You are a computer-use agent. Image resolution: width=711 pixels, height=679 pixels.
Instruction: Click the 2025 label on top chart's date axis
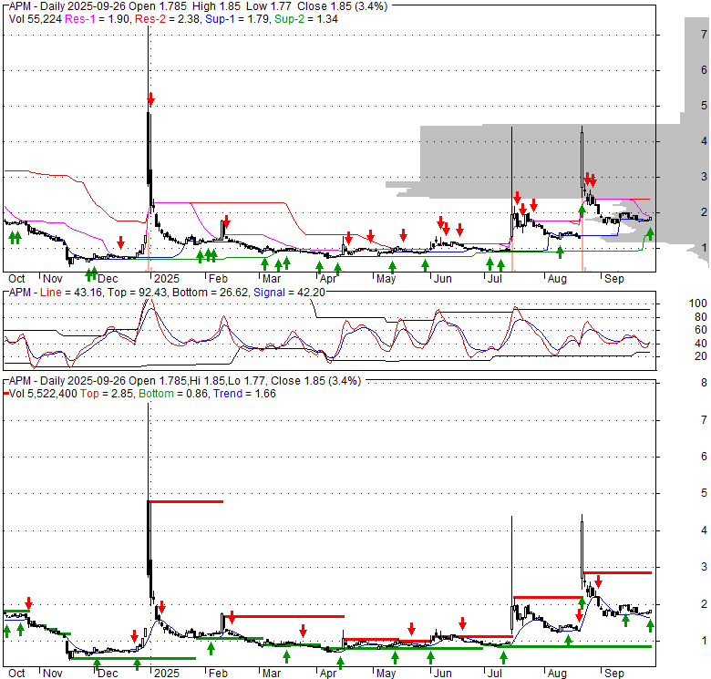point(167,279)
